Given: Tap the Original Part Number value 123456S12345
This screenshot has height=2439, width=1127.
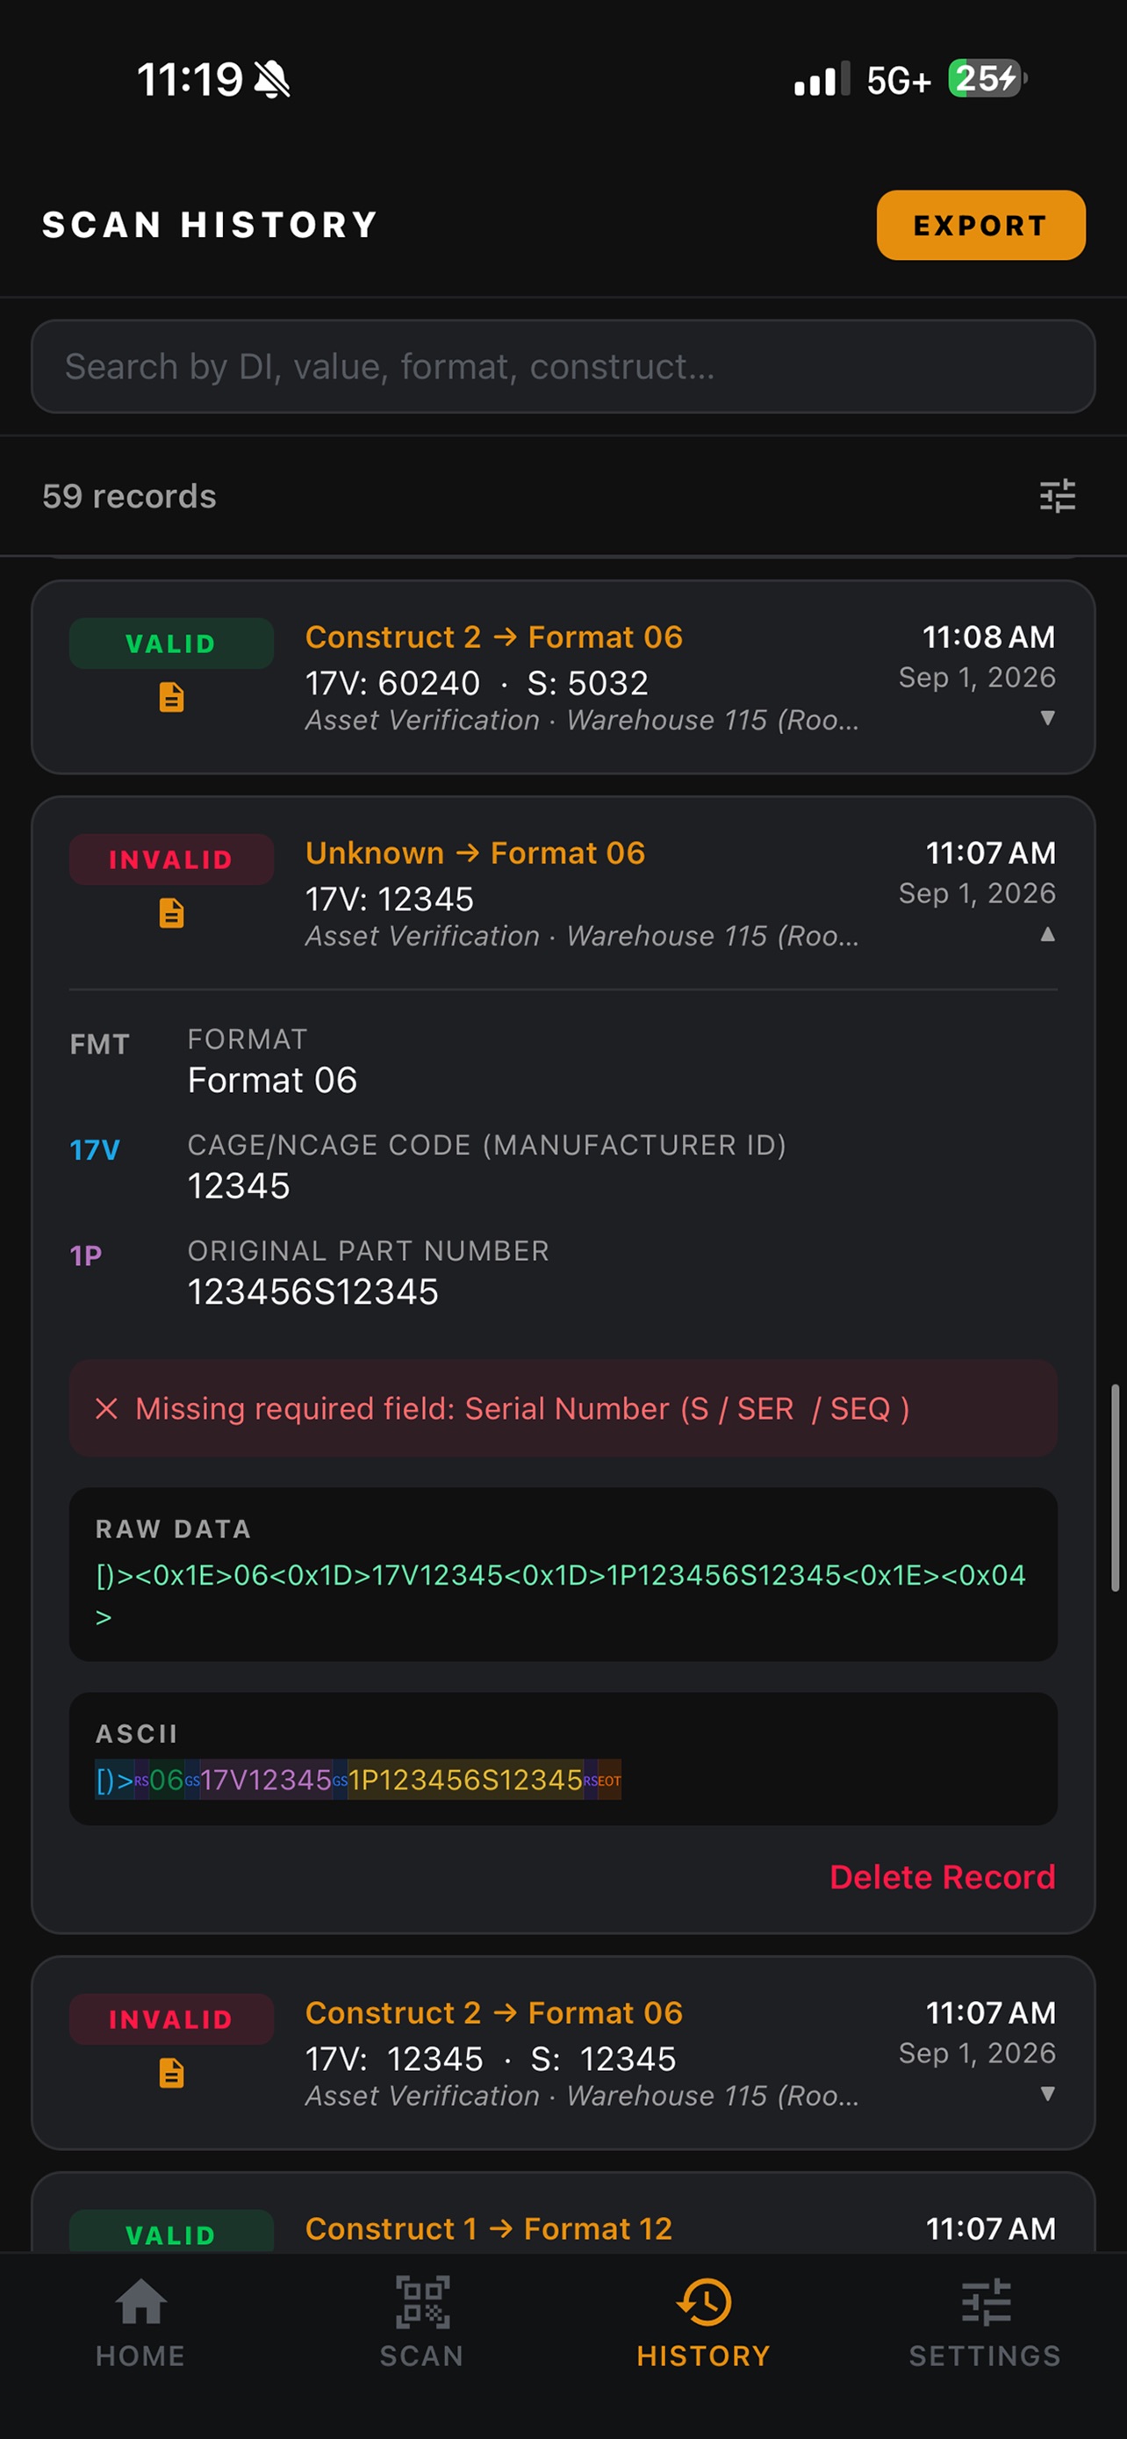Looking at the screenshot, I should tap(313, 1292).
